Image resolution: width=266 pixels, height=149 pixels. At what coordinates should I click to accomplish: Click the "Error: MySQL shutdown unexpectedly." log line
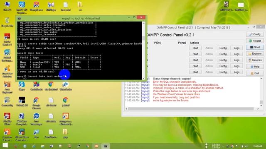pos(175,82)
